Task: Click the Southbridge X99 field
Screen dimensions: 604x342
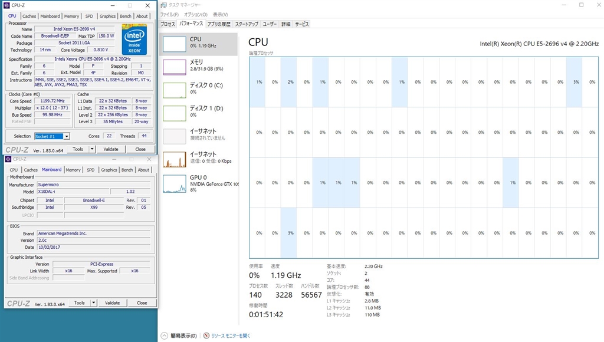Action: [x=94, y=207]
